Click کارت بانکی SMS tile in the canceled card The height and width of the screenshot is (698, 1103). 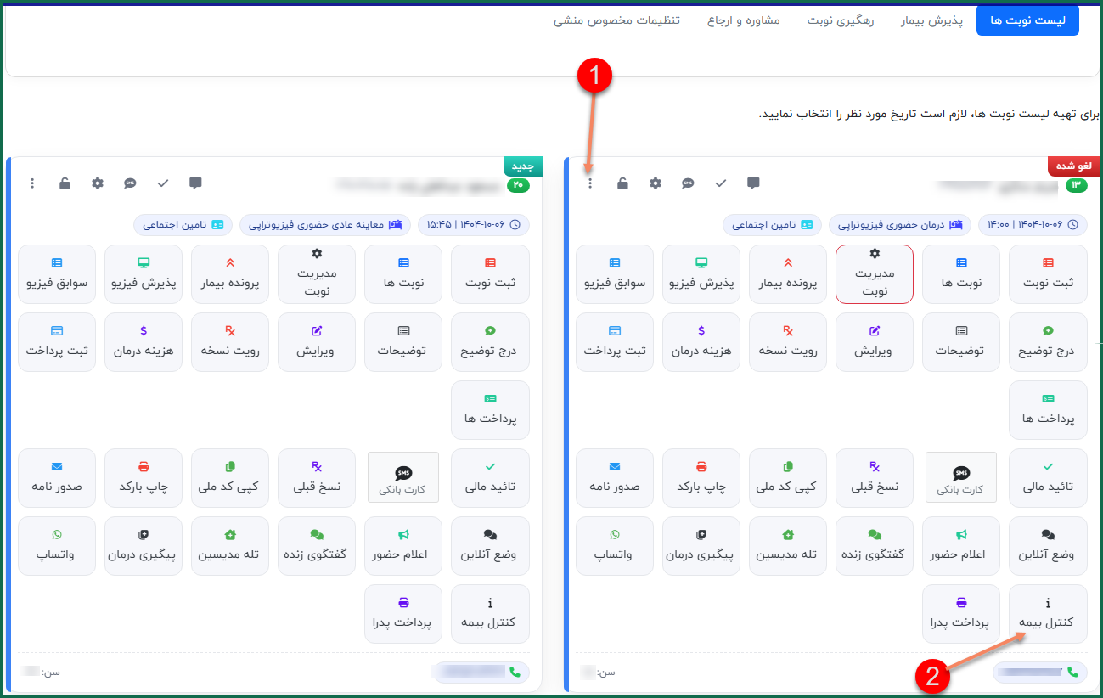point(961,477)
